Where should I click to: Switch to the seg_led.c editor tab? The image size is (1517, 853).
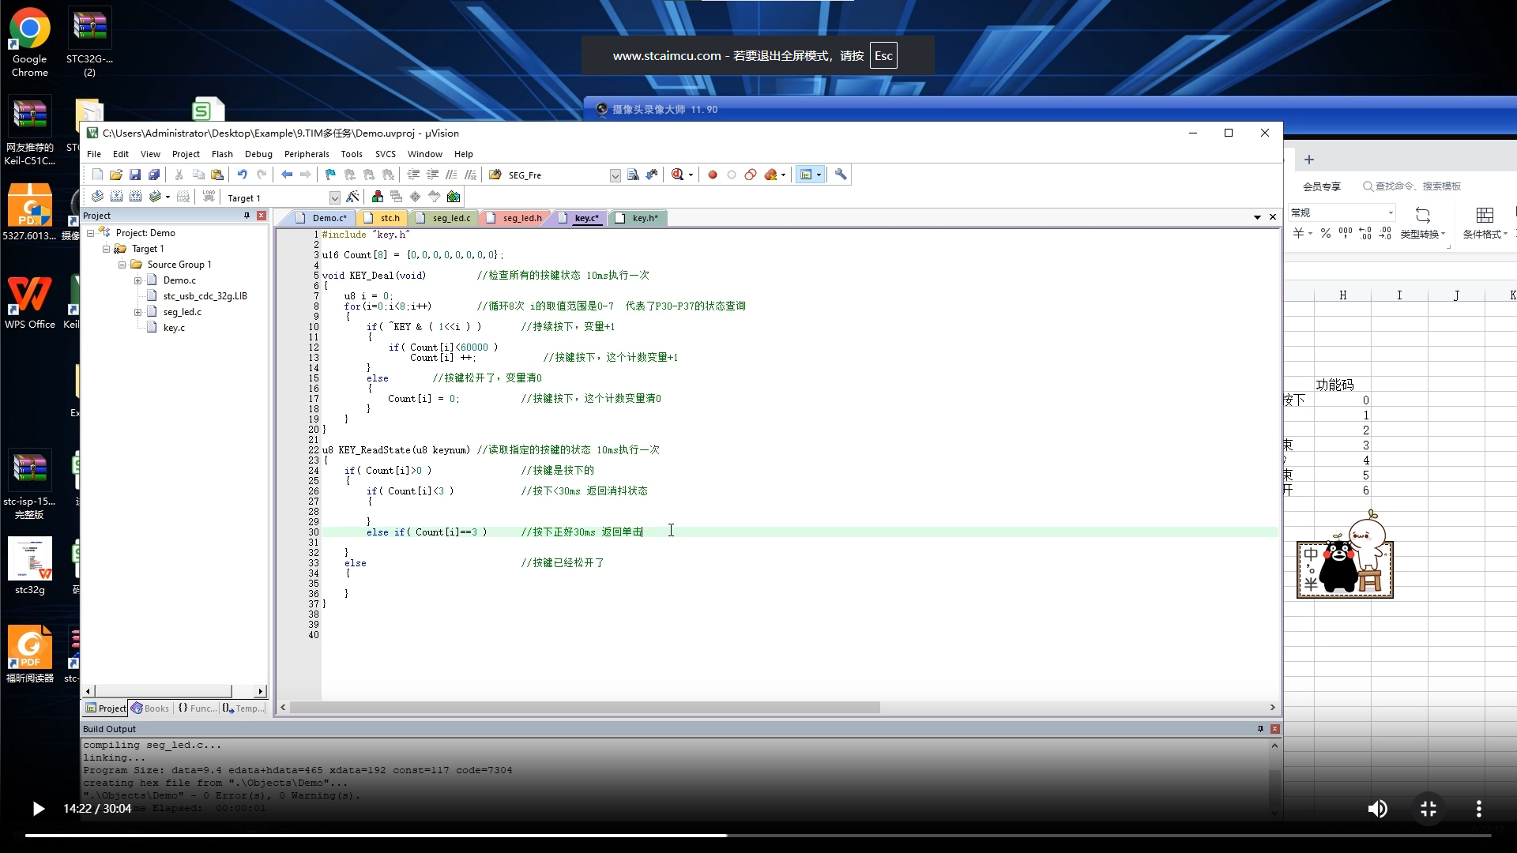pyautogui.click(x=444, y=218)
